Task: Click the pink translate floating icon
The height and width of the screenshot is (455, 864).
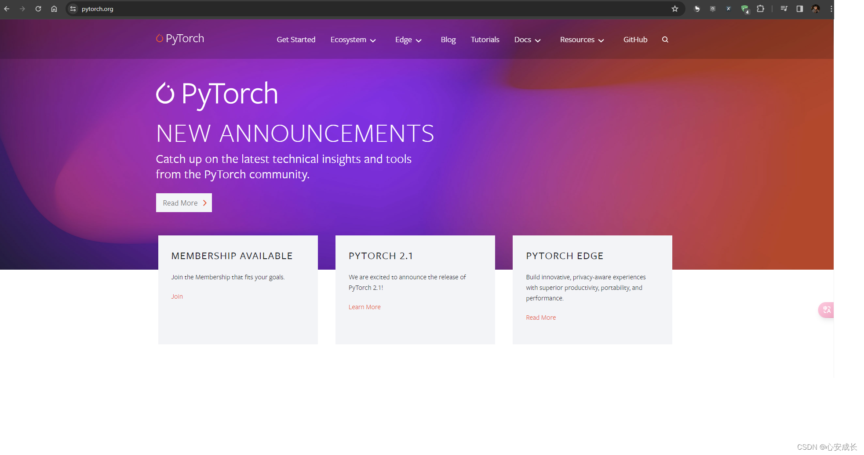Action: pyautogui.click(x=826, y=310)
